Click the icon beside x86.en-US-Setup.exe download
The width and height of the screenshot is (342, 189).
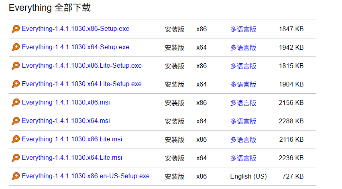click(16, 176)
